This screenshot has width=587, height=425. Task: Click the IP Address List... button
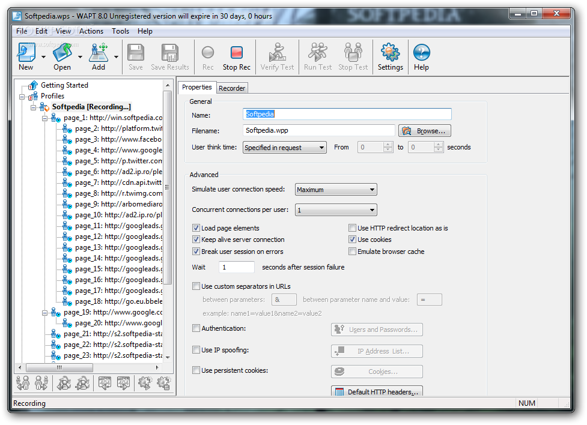click(x=377, y=351)
